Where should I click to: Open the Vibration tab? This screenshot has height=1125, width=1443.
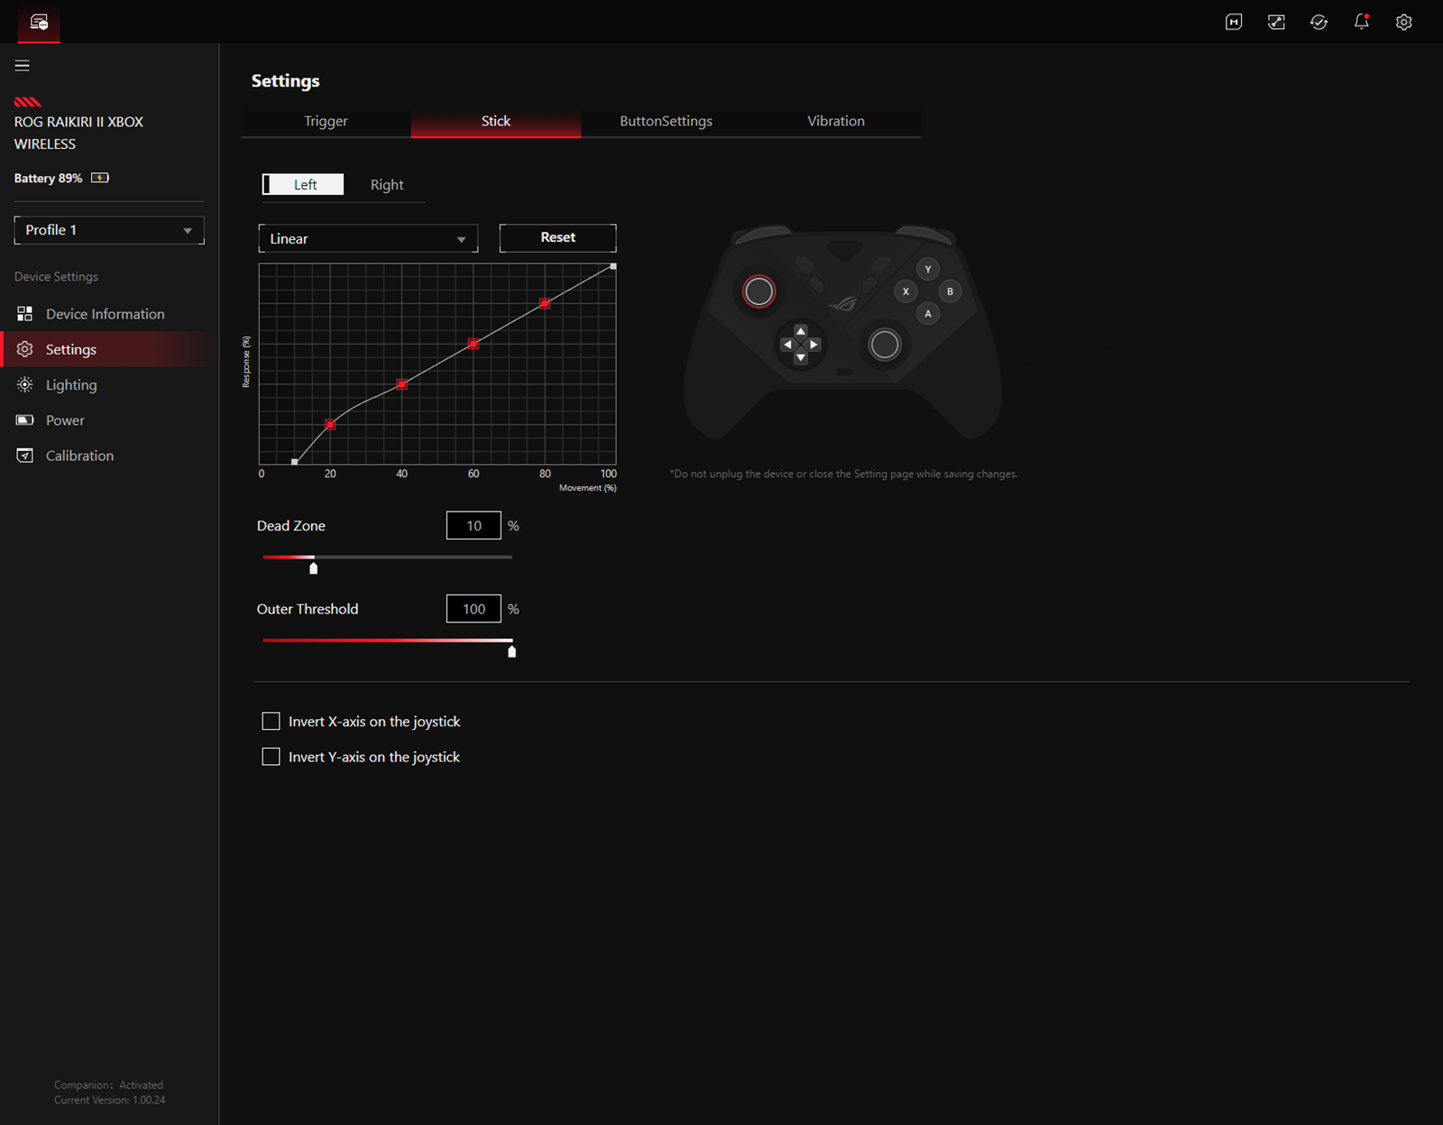click(x=835, y=121)
